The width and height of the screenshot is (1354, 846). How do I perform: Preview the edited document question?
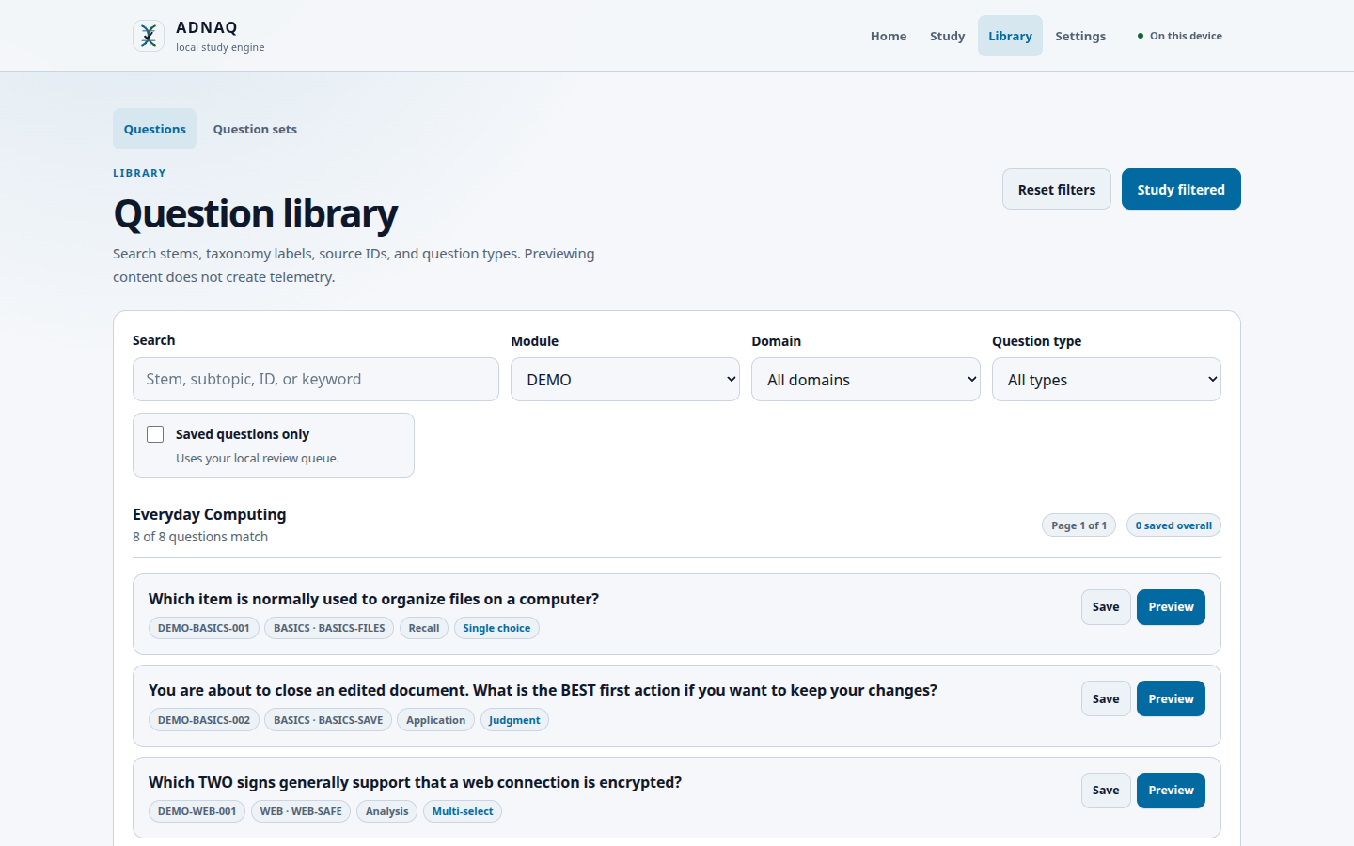[1171, 698]
